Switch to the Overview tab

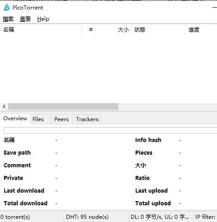pos(15,118)
